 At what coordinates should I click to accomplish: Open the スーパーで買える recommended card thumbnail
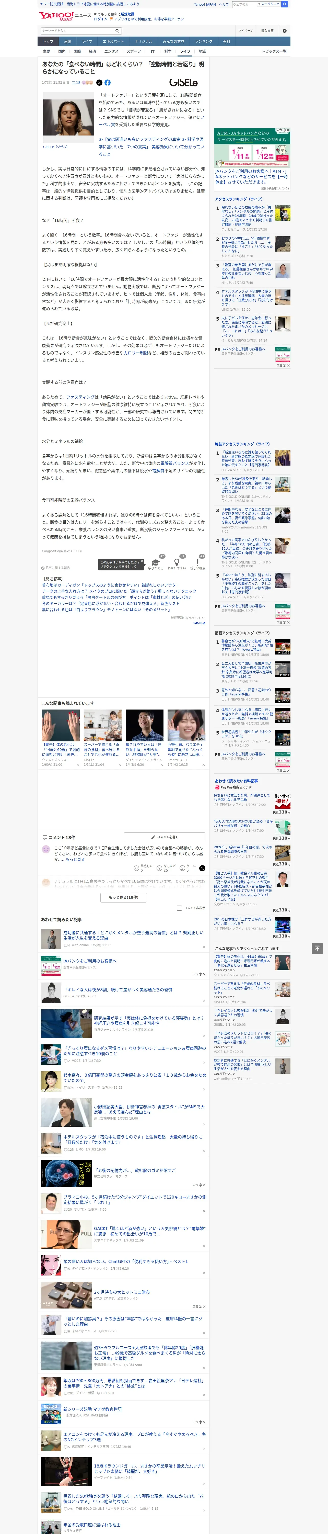[102, 725]
